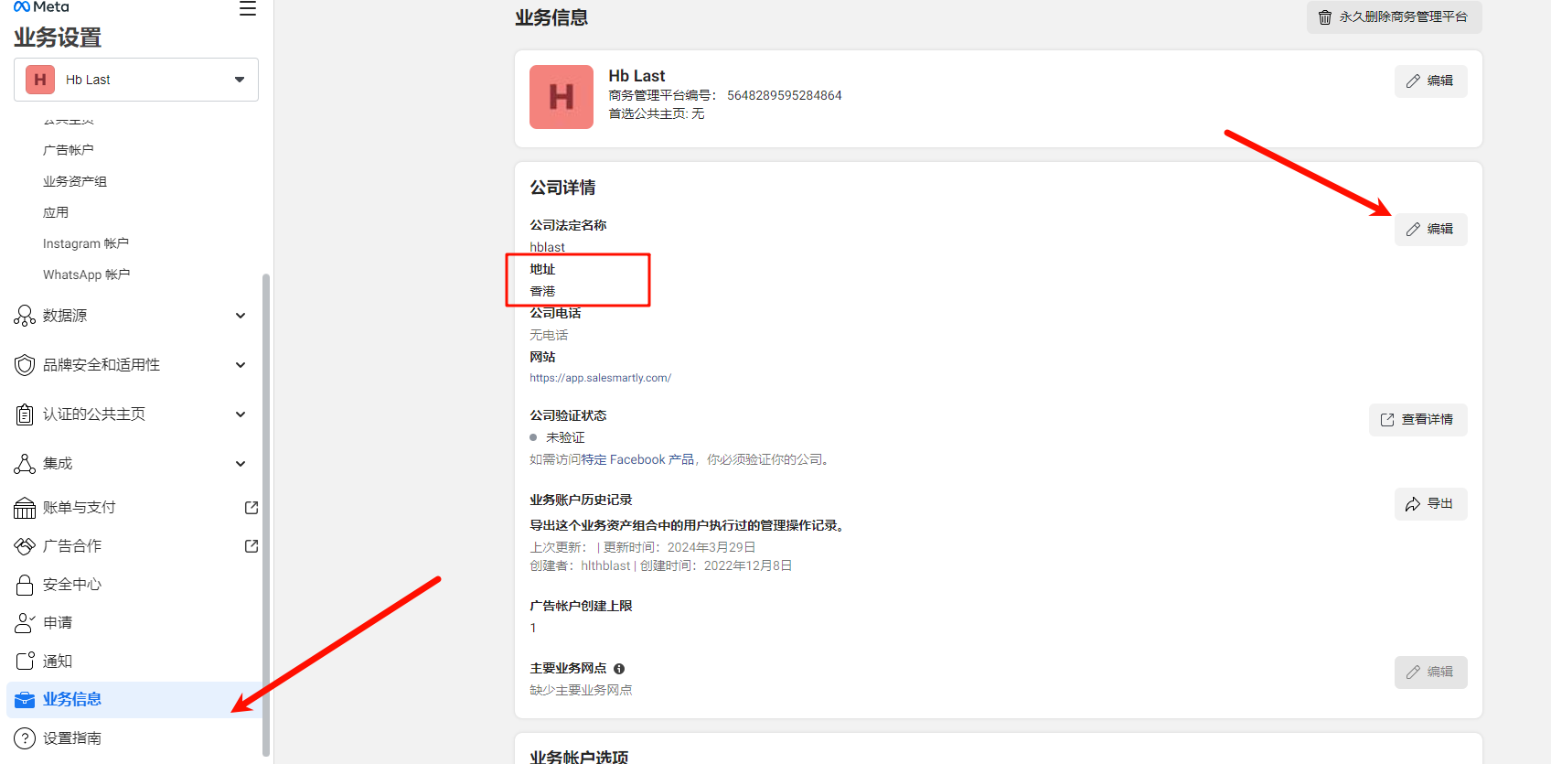Open 申请 in the sidebar
The height and width of the screenshot is (764, 1551).
pyautogui.click(x=58, y=623)
